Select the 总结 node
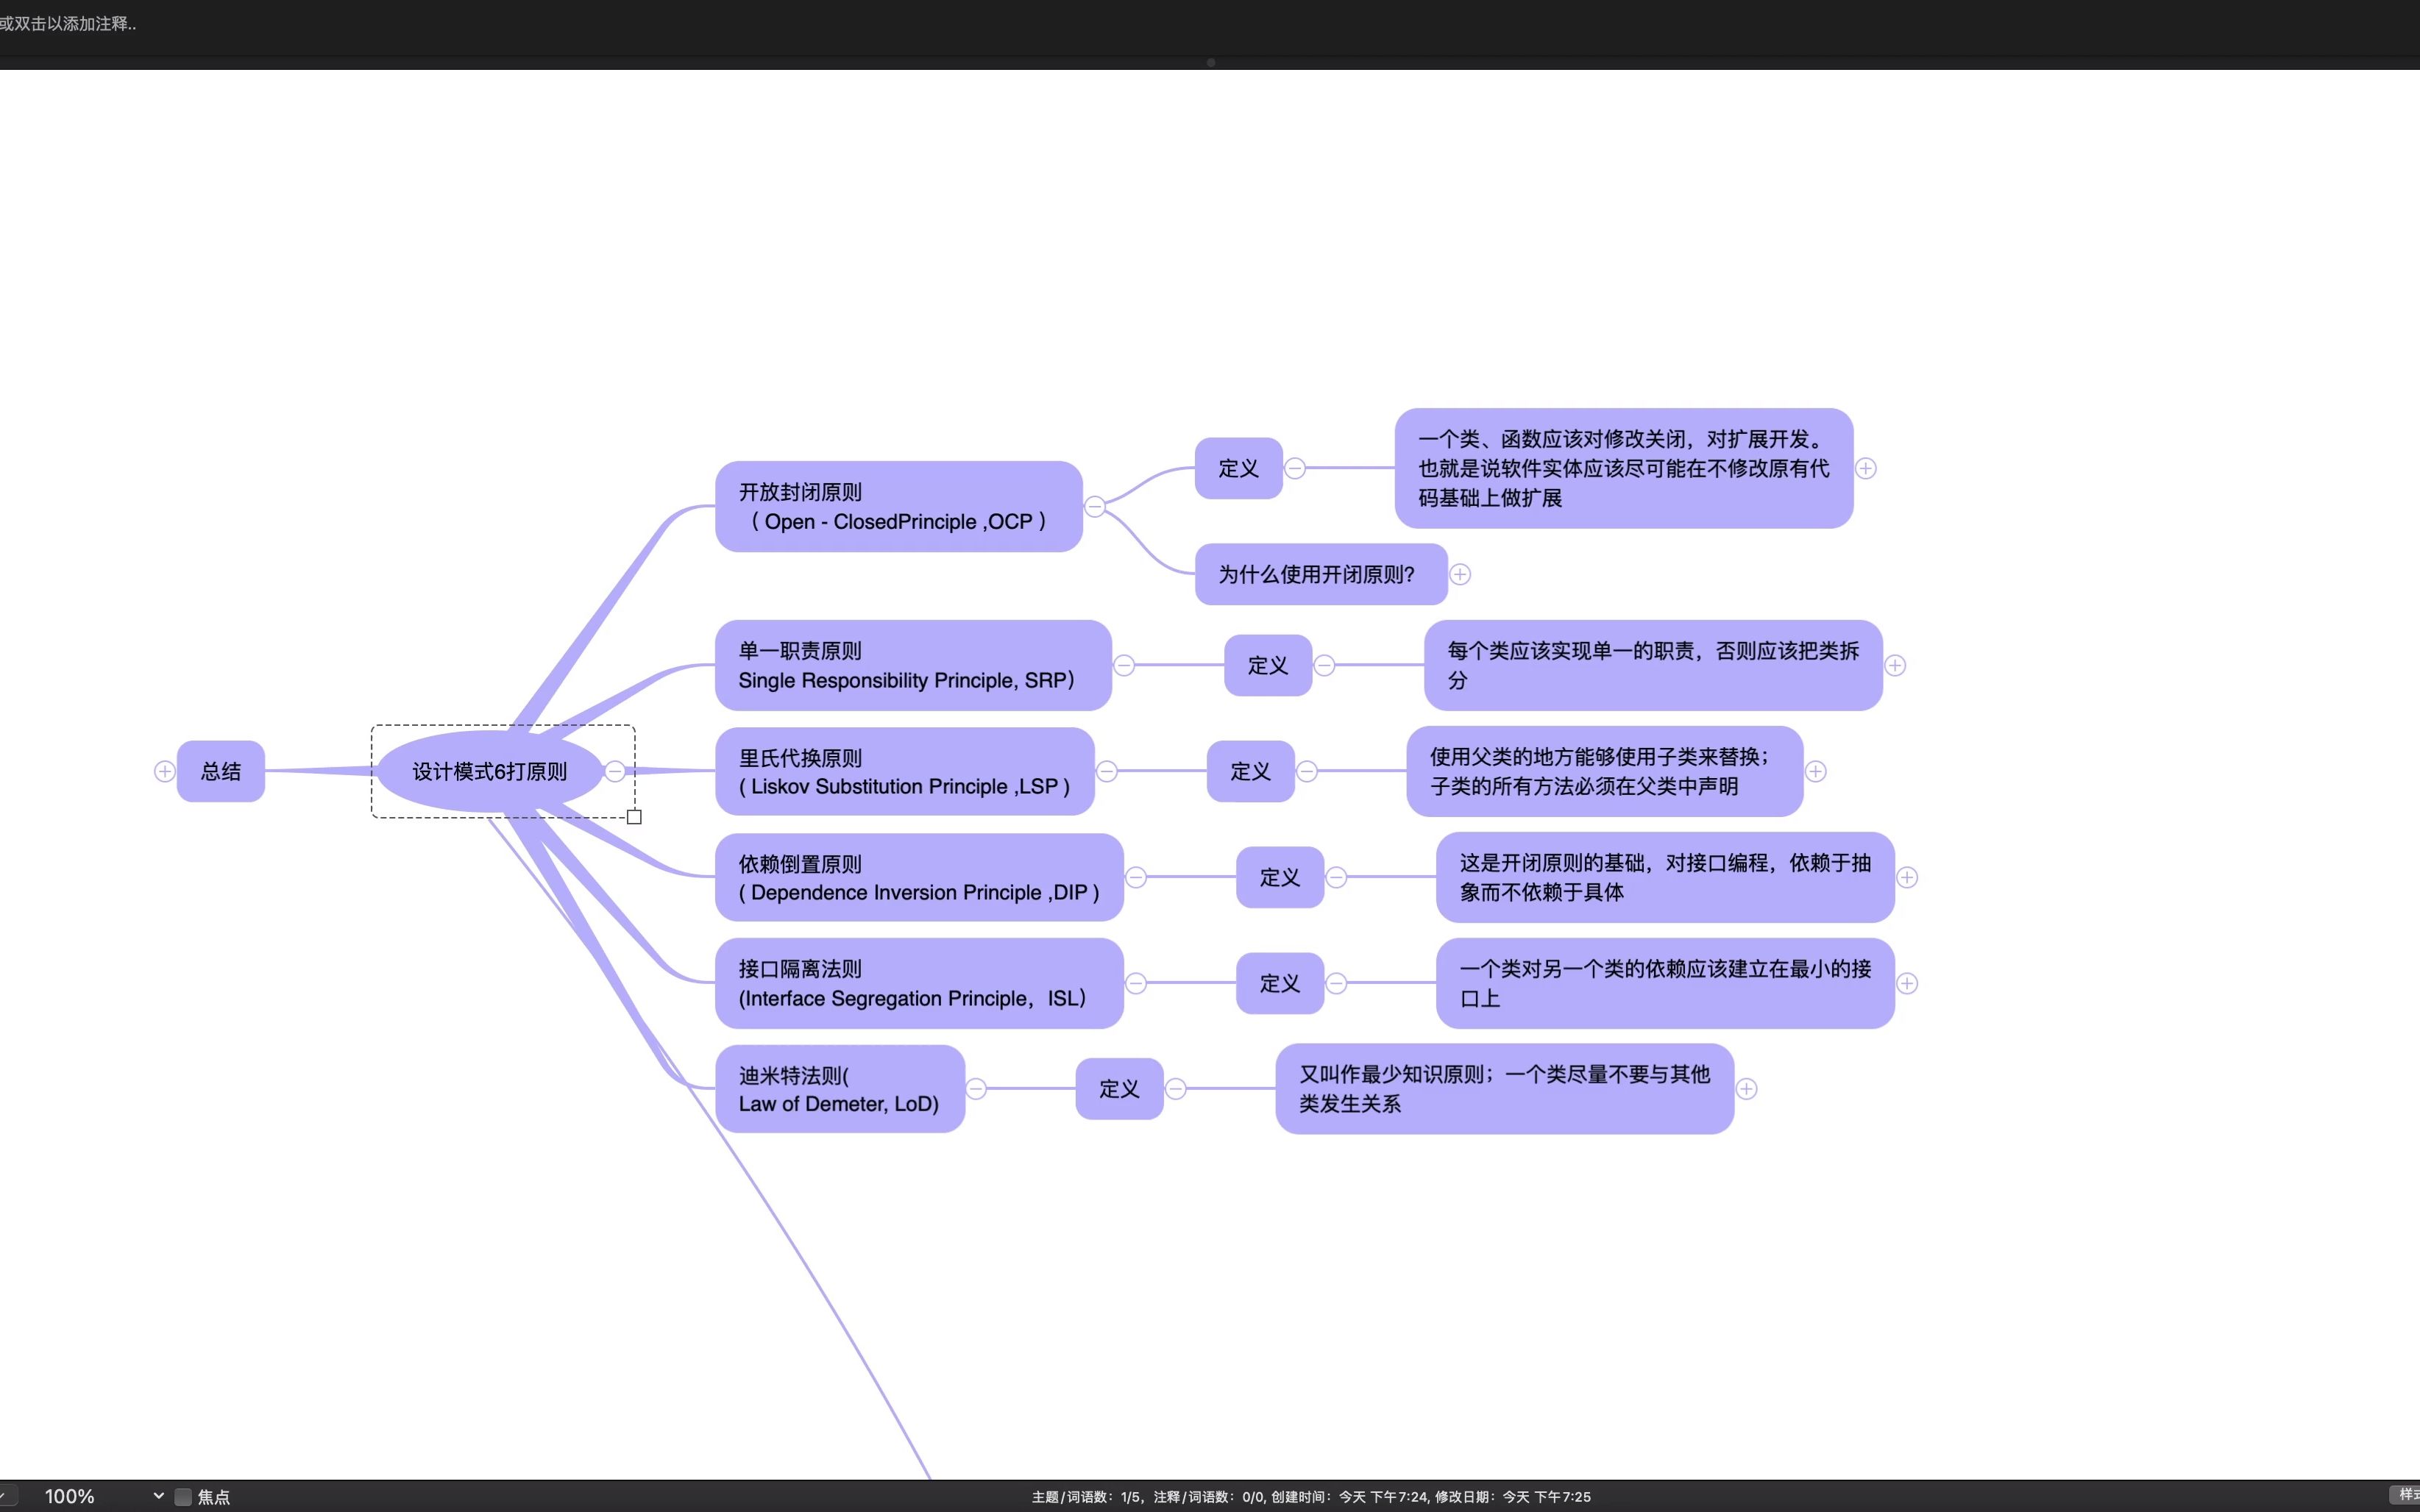 coord(221,771)
